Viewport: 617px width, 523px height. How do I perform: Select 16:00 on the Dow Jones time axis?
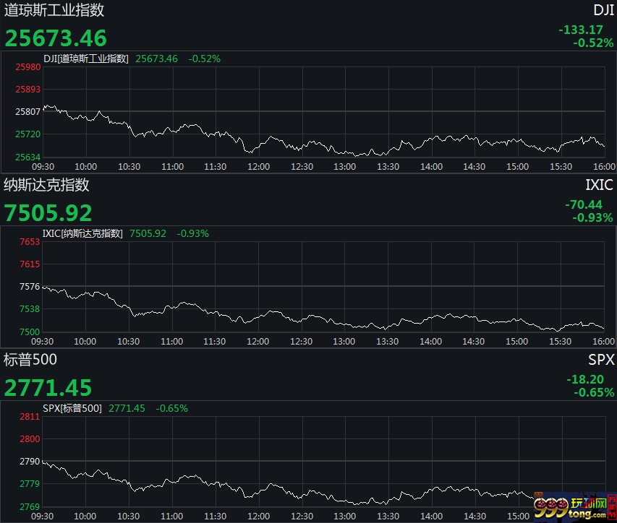[x=605, y=167]
